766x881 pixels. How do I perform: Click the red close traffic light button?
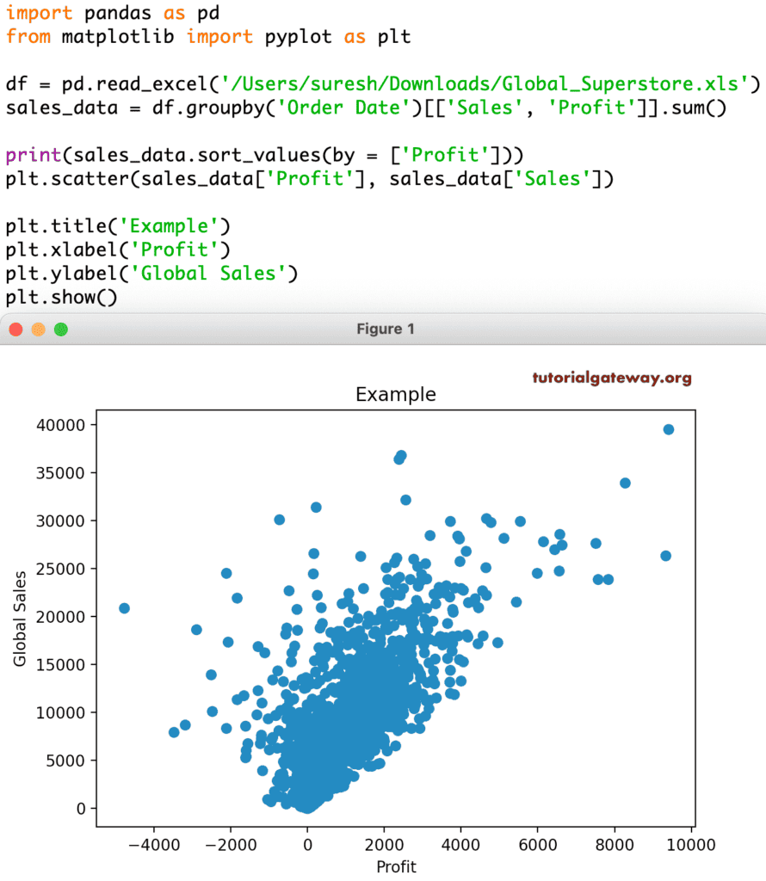coord(15,328)
